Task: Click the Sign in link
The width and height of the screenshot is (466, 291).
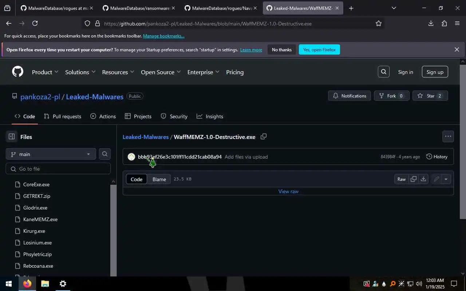Action: click(406, 72)
